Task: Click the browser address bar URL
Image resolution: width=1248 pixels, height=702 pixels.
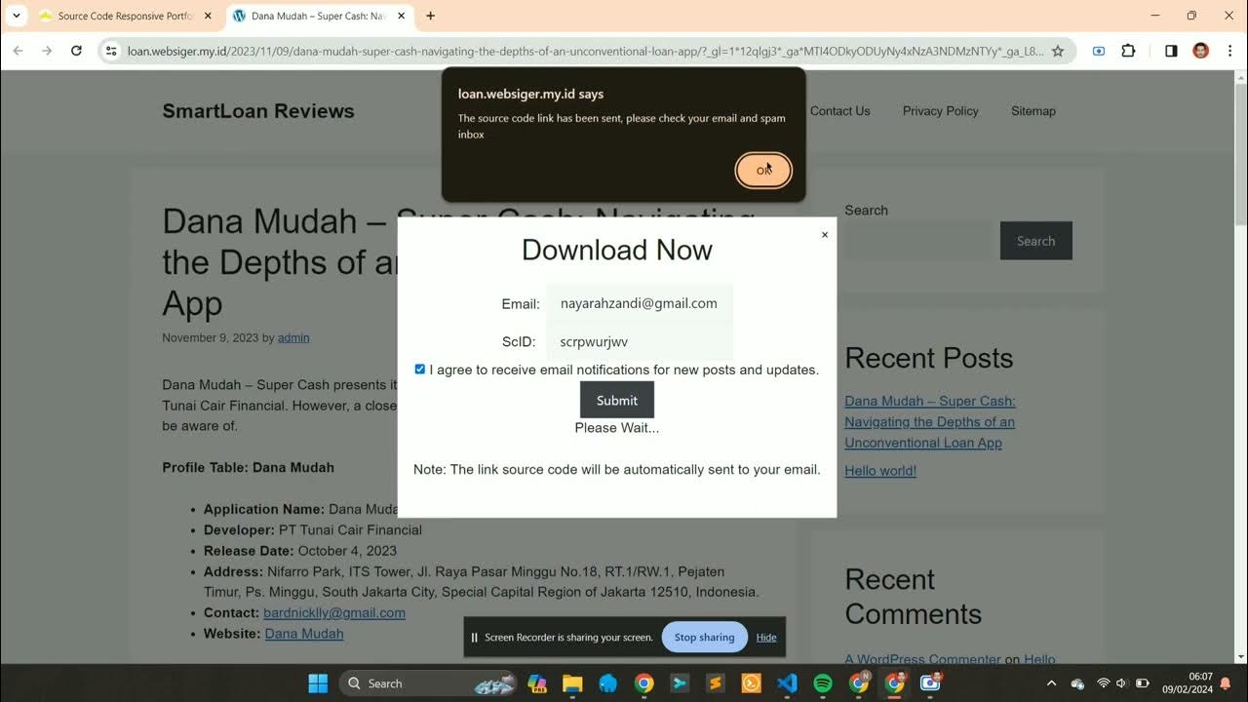Action: point(585,51)
